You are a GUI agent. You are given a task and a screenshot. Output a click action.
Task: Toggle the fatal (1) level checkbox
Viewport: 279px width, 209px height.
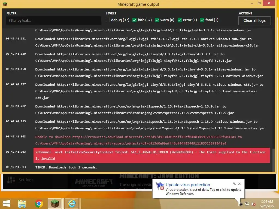pyautogui.click(x=202, y=20)
